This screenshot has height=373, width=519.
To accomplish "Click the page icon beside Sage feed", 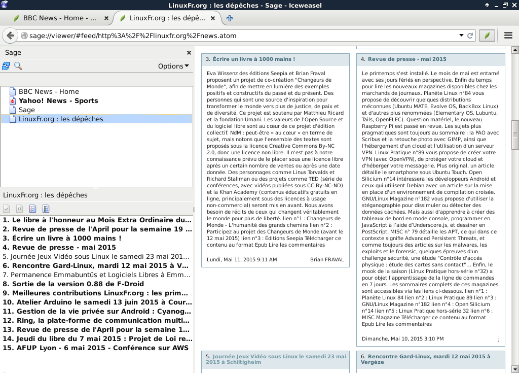I will coord(13,110).
